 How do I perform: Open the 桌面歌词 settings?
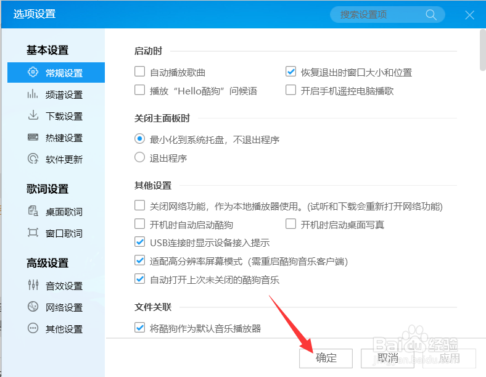pyautogui.click(x=56, y=212)
